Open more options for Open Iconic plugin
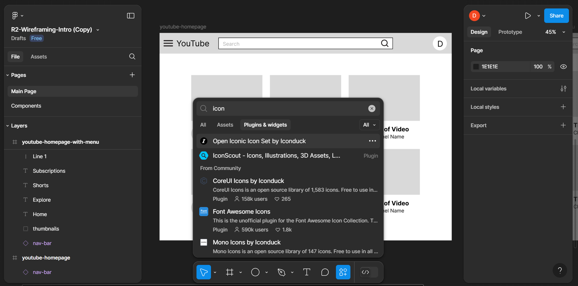 (372, 141)
